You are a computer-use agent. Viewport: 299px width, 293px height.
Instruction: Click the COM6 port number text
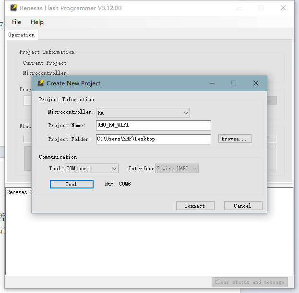[125, 184]
